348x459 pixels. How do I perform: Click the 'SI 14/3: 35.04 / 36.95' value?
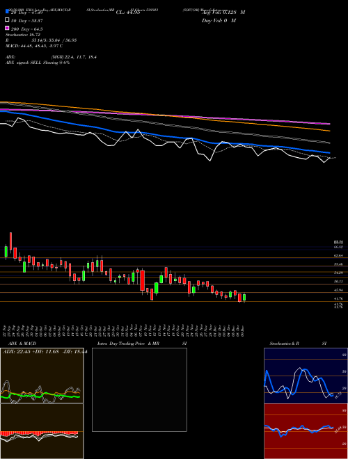click(54, 40)
